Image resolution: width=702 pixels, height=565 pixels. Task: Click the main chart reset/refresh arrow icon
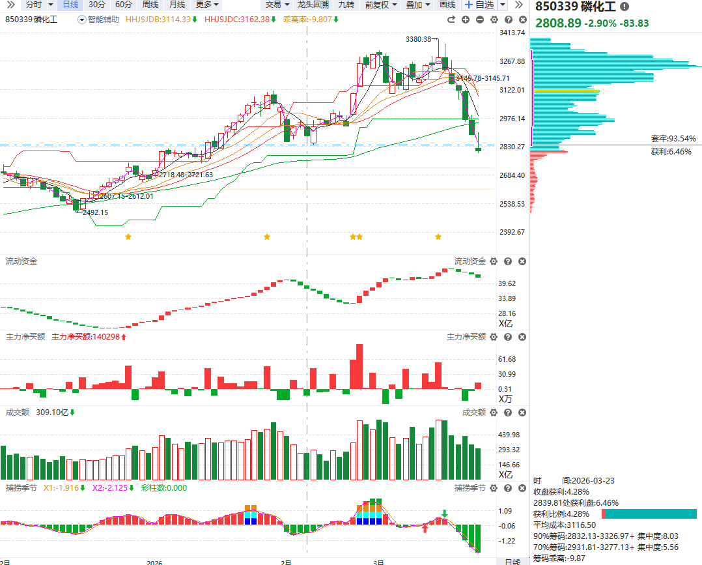453,20
